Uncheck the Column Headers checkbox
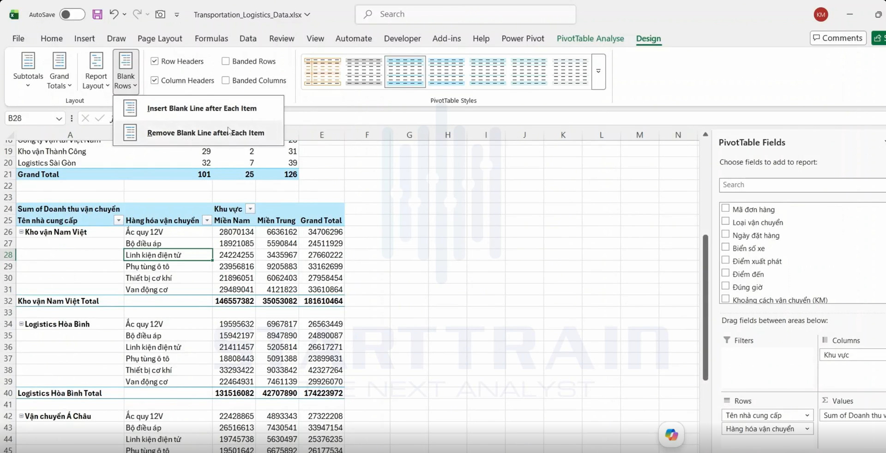This screenshot has height=453, width=886. point(155,80)
